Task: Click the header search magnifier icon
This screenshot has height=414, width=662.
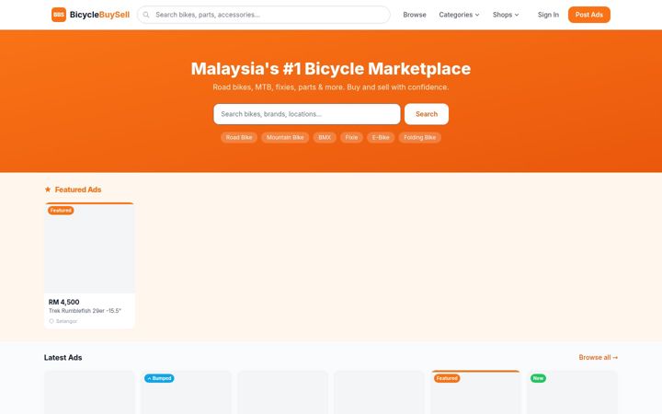Action: point(146,15)
